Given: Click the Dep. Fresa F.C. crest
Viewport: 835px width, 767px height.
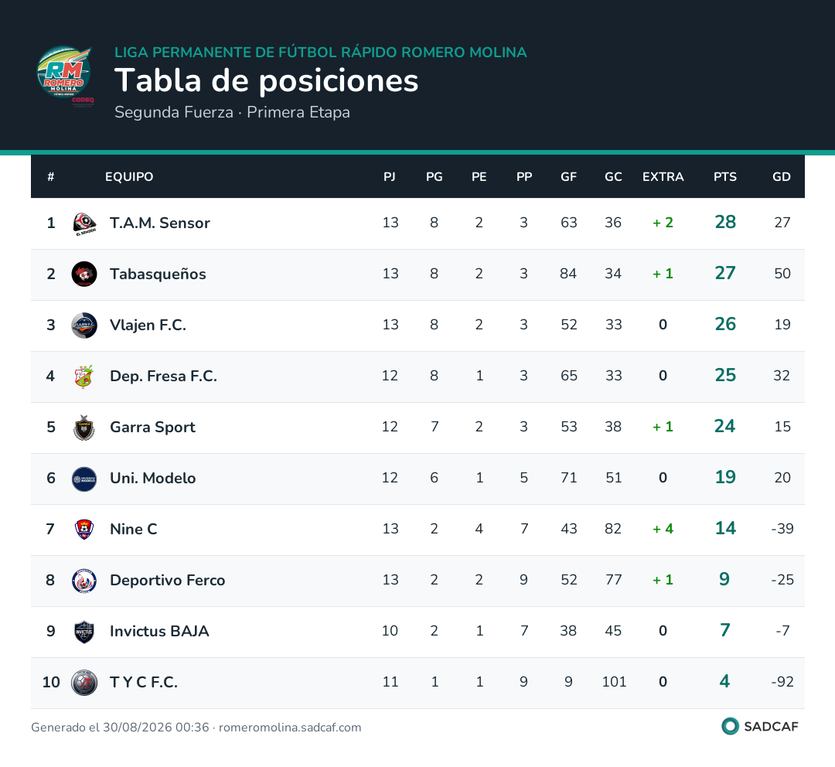Looking at the screenshot, I should point(84,377).
